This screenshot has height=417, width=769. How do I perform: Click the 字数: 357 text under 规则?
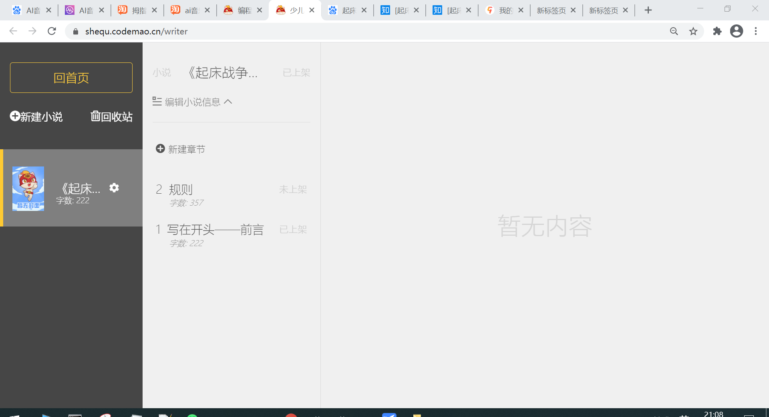pos(186,203)
